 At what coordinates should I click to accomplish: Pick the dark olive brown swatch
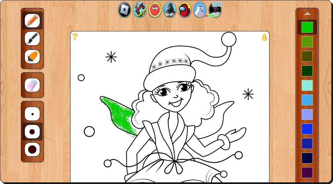click(x=307, y=56)
